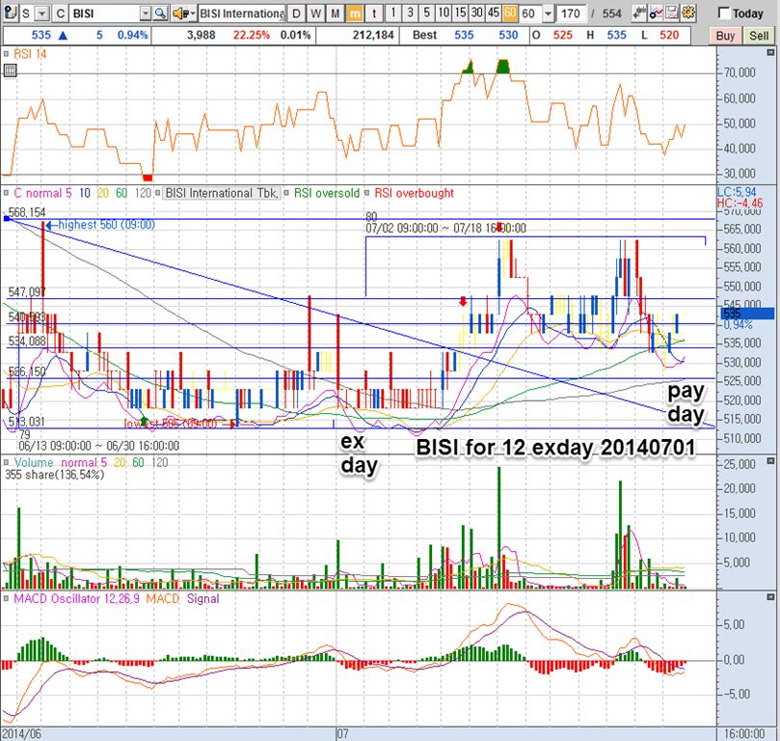Click the map book icon at top-left
Screen dimensions: 780x741
10,14
